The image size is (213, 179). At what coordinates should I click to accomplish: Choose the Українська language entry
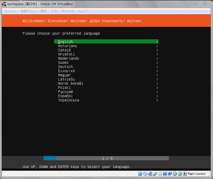106,100
